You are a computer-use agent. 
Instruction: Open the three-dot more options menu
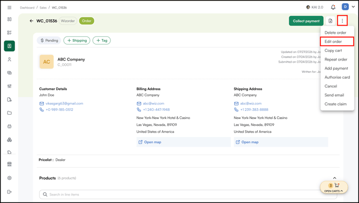pos(342,21)
